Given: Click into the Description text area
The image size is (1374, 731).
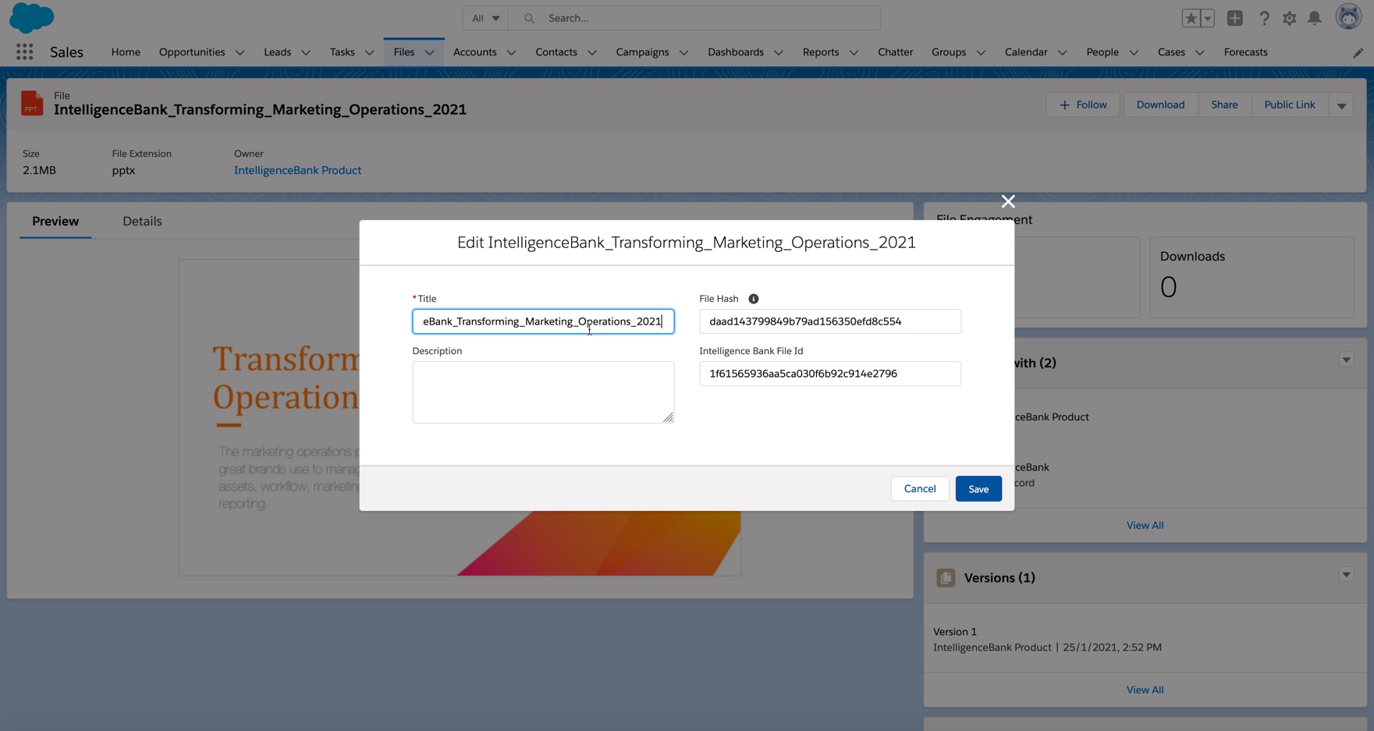Looking at the screenshot, I should tap(542, 392).
